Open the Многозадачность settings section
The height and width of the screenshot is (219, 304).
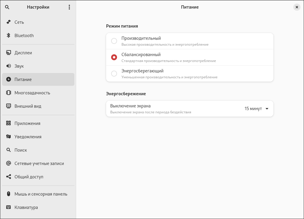point(32,93)
